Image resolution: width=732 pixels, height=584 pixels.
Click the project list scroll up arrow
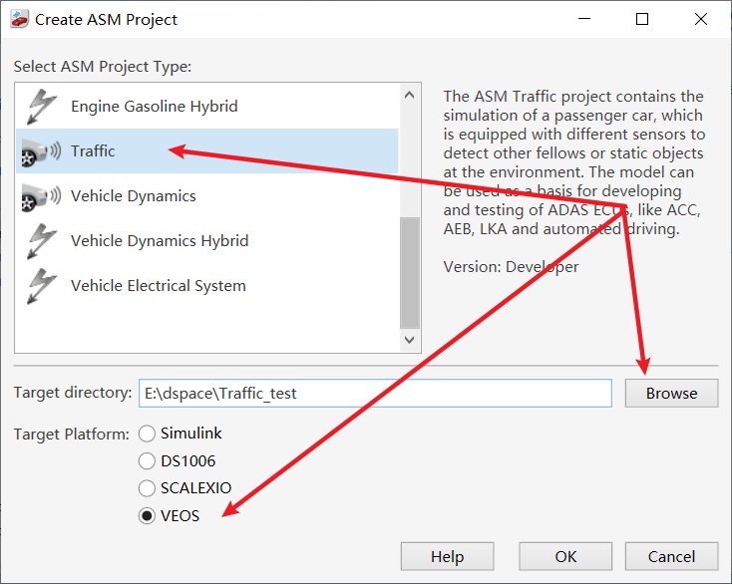[x=410, y=95]
